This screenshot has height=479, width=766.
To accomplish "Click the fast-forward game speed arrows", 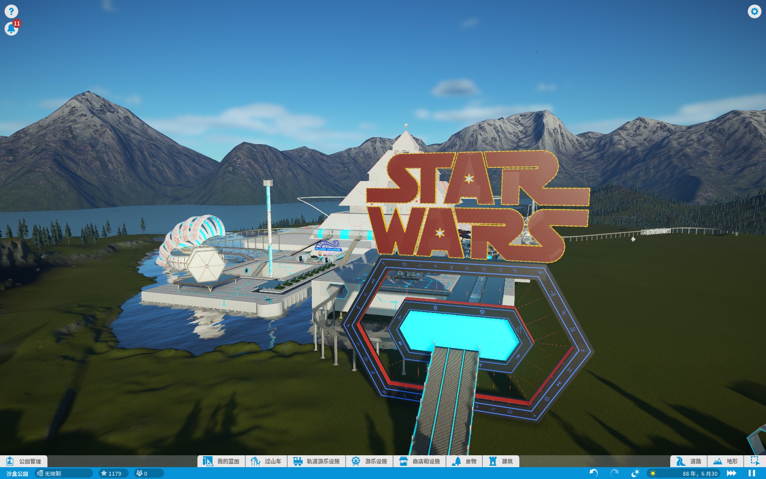I will click(x=731, y=474).
